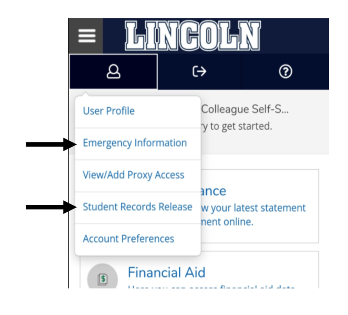Click the sign out arrow icon
Viewport: 348px width, 315px height.
tap(199, 72)
